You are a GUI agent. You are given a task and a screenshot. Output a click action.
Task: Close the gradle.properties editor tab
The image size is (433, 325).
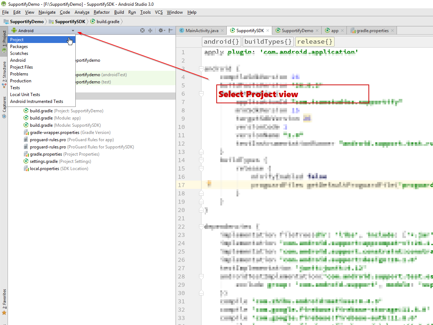[392, 31]
